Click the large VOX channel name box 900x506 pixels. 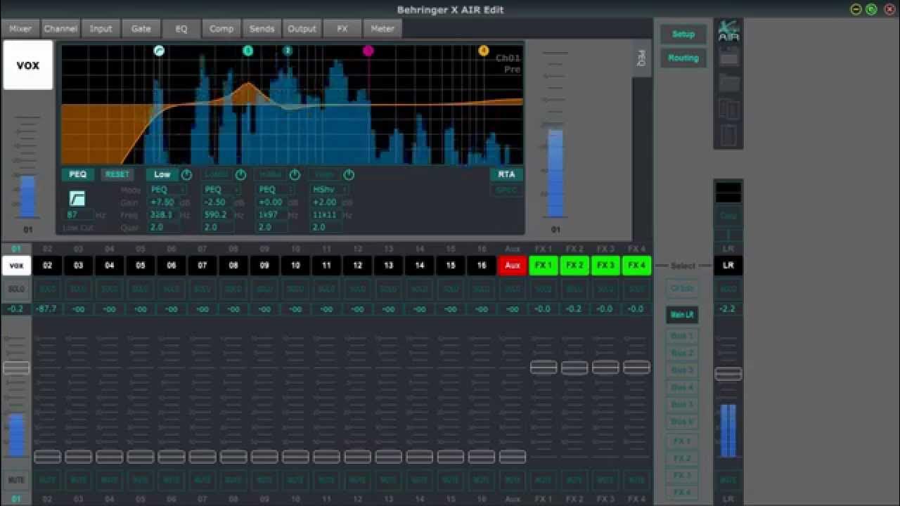[28, 65]
